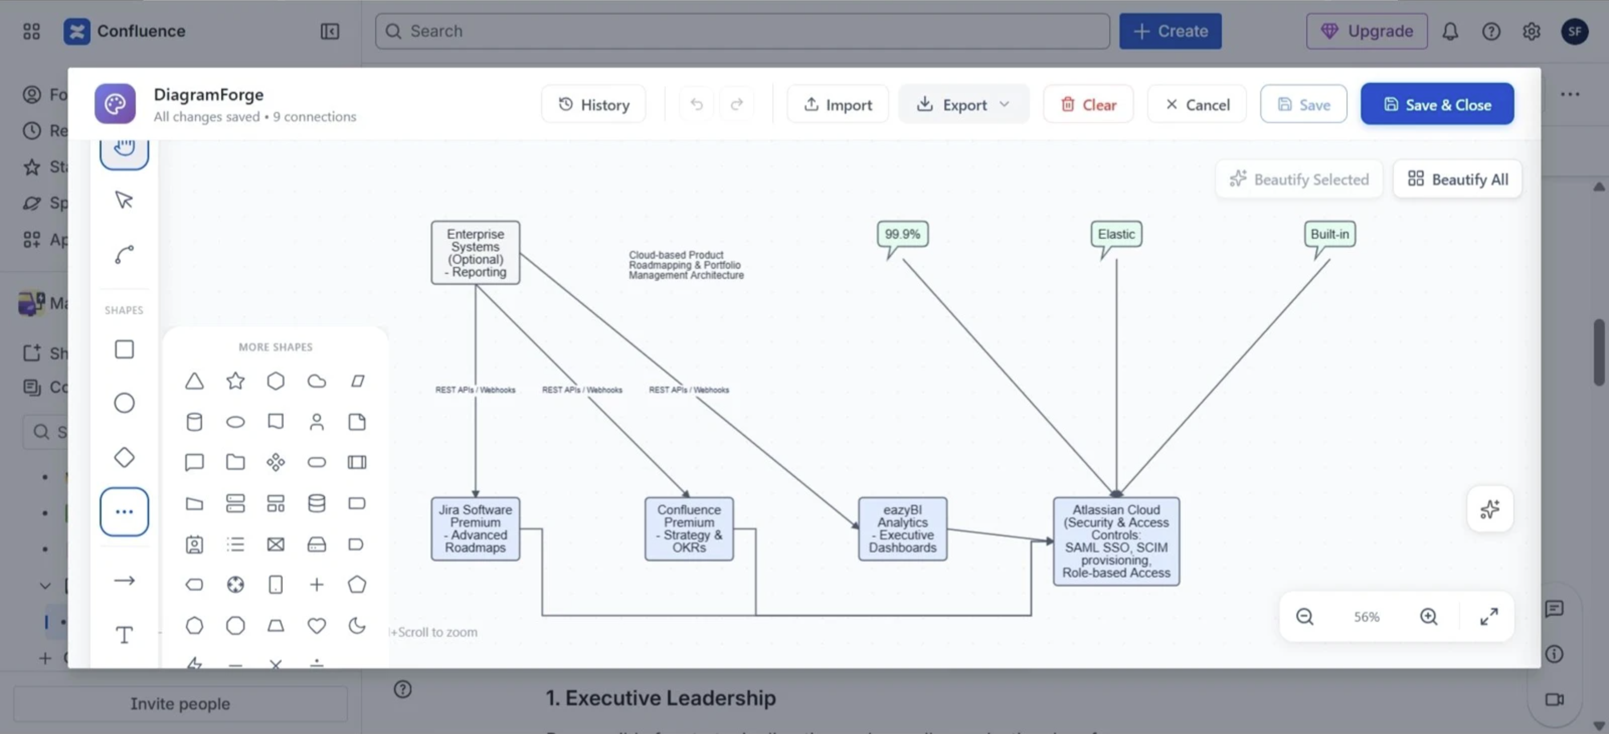Select the Enterprise Systems node
The image size is (1609, 734).
pyautogui.click(x=475, y=252)
